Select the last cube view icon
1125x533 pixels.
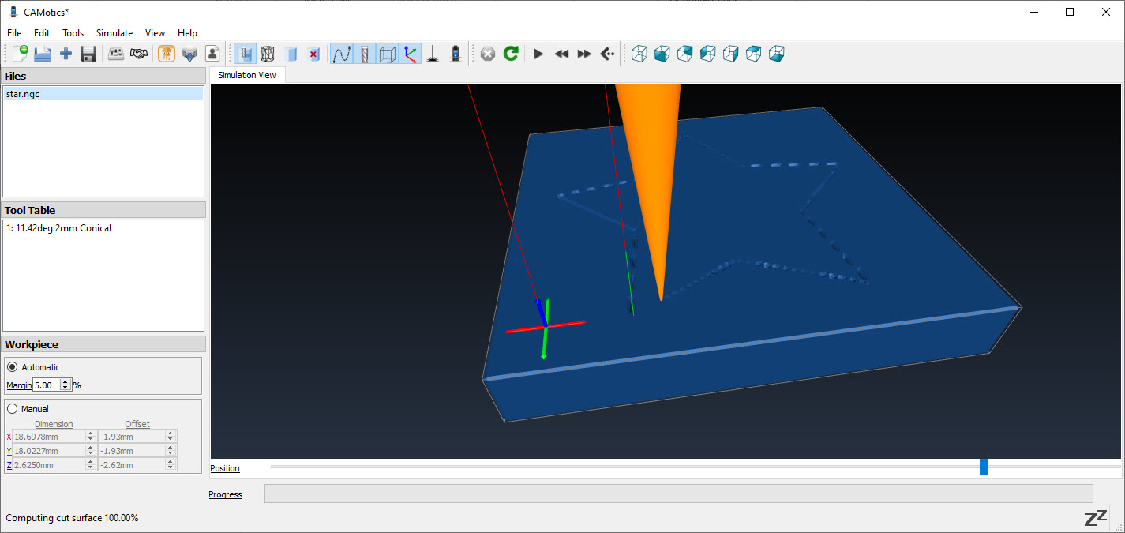point(777,54)
